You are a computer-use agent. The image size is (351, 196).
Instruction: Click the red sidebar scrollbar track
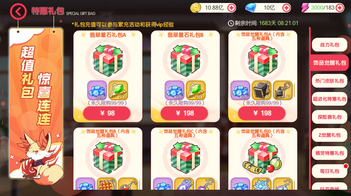click(310, 108)
